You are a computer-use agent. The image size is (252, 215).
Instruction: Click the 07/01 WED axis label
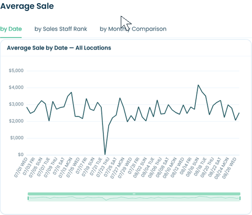coord(20,168)
